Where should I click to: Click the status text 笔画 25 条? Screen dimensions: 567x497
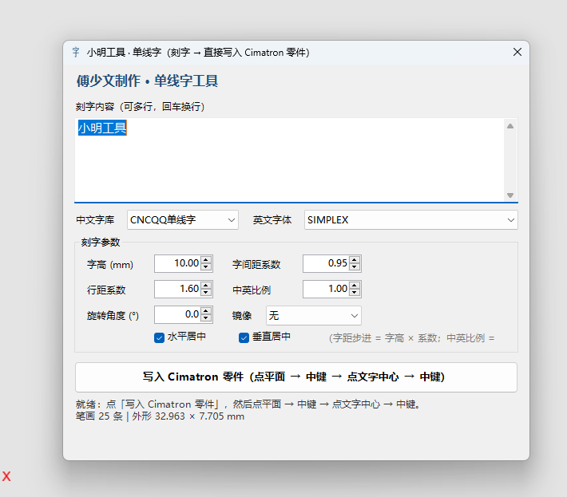(x=99, y=416)
